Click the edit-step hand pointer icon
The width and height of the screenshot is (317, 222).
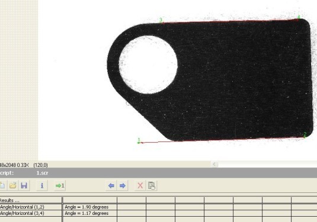(x=152, y=185)
